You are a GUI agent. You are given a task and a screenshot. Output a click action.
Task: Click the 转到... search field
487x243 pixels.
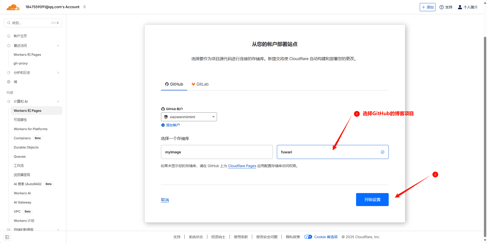pyautogui.click(x=33, y=23)
